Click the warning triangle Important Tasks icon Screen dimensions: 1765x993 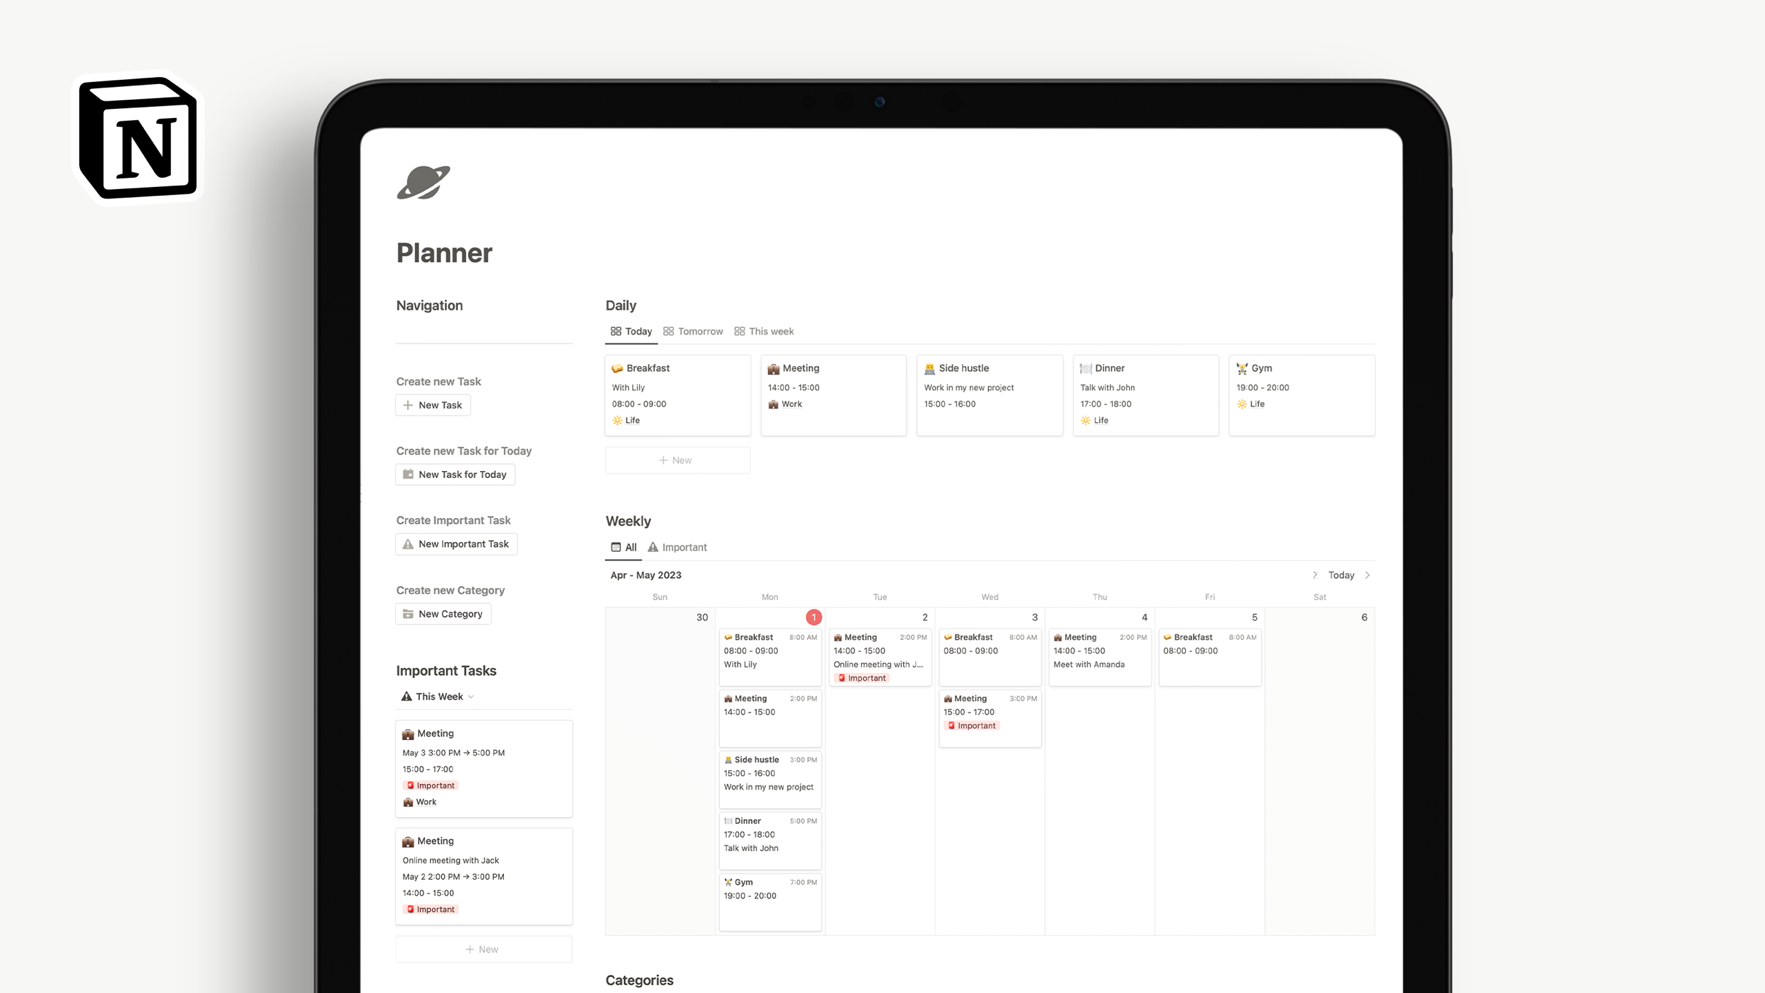(x=406, y=696)
